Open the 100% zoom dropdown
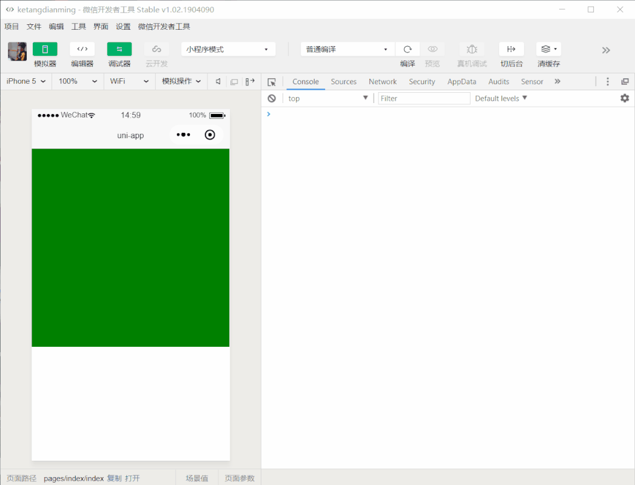 click(78, 81)
